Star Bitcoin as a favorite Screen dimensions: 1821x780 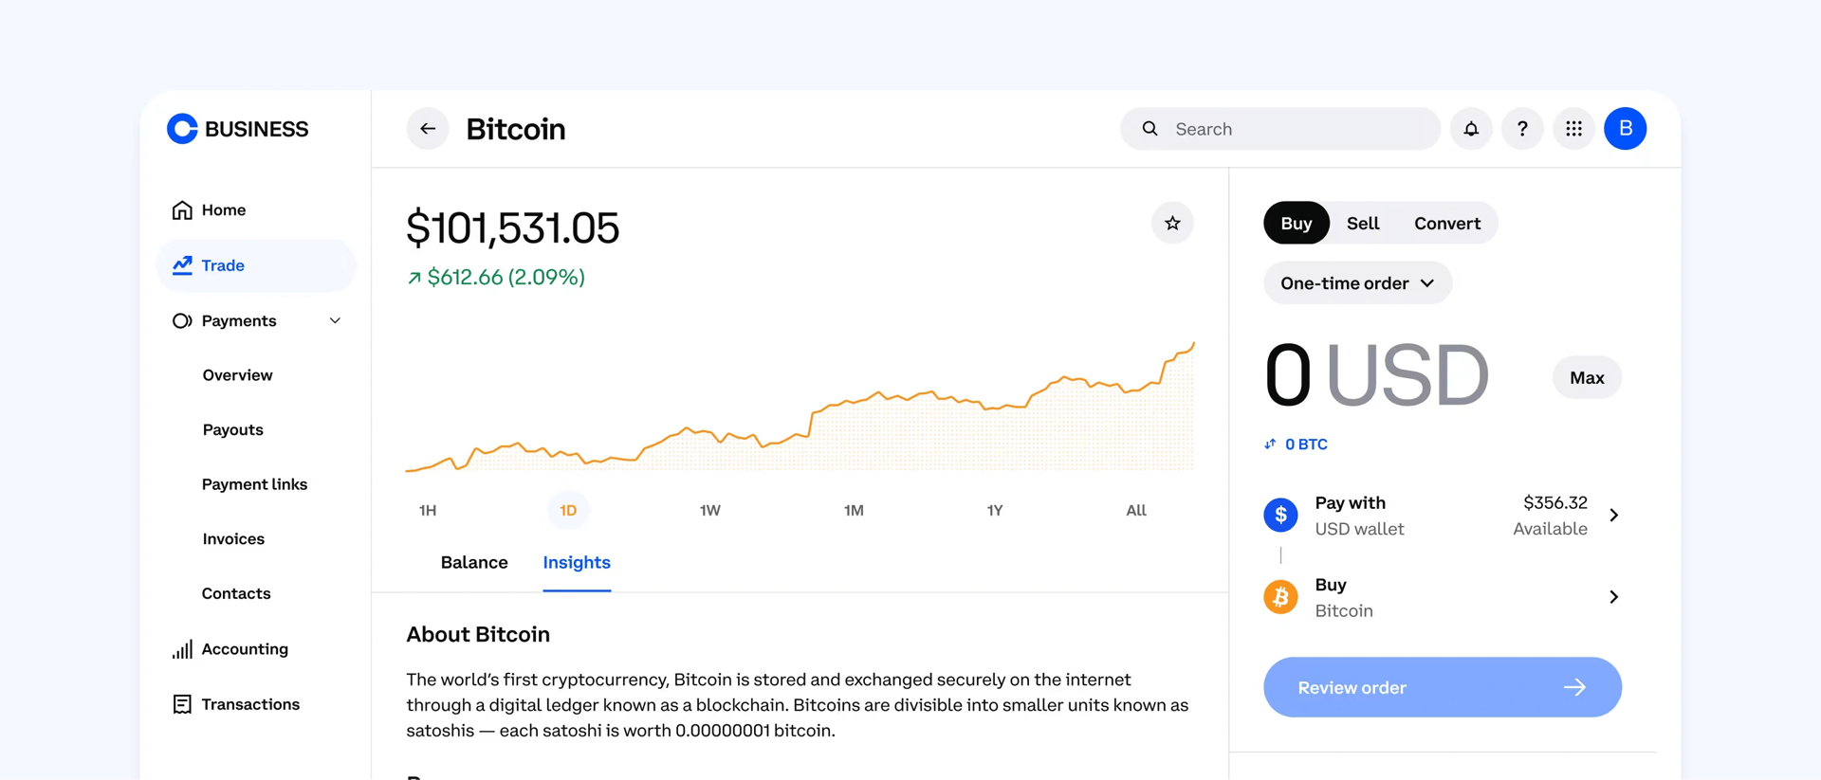(x=1172, y=223)
